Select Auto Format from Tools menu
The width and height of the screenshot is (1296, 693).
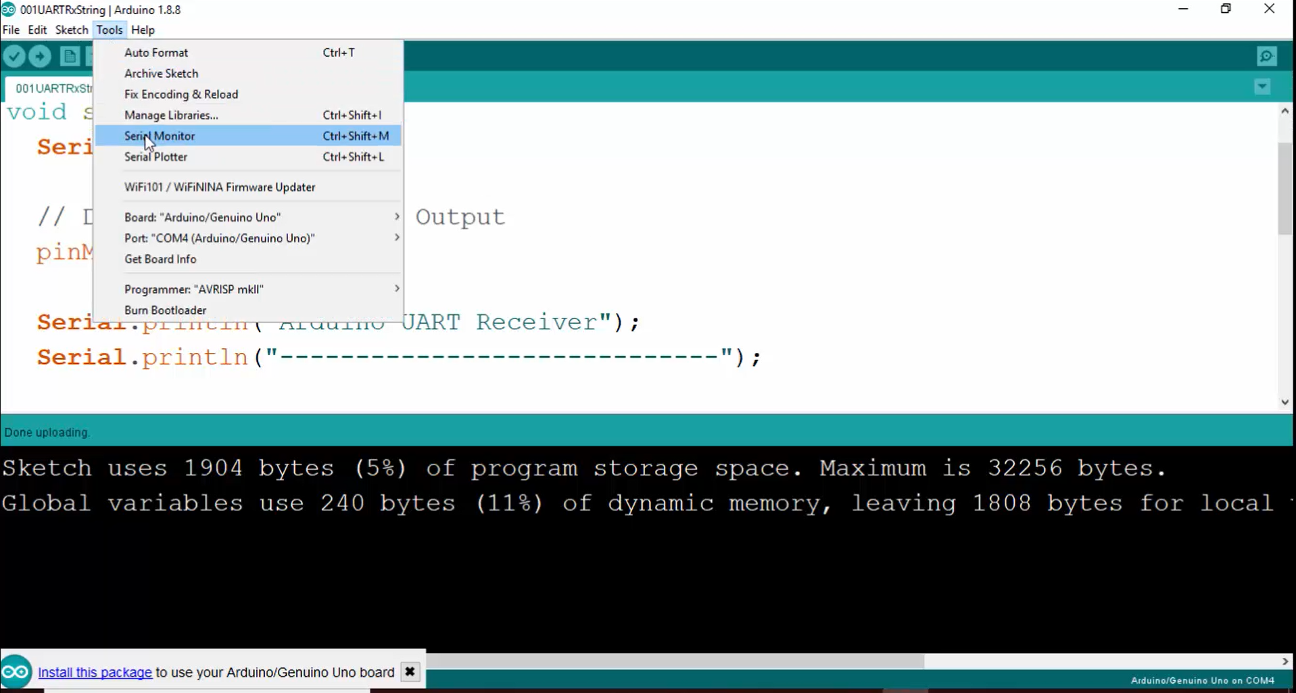(248, 53)
